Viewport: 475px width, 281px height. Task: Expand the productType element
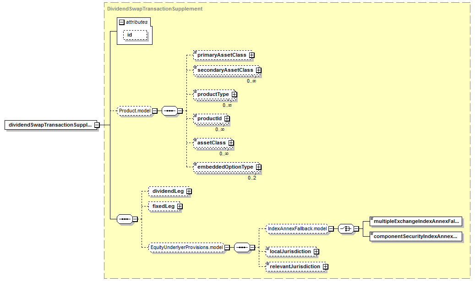[234, 95]
